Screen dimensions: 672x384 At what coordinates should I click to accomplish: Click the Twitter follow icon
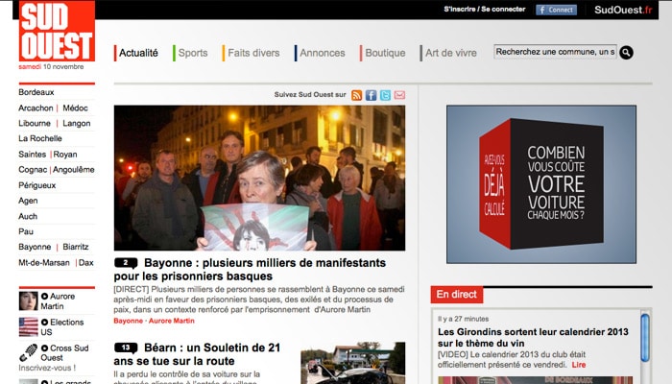coord(385,95)
